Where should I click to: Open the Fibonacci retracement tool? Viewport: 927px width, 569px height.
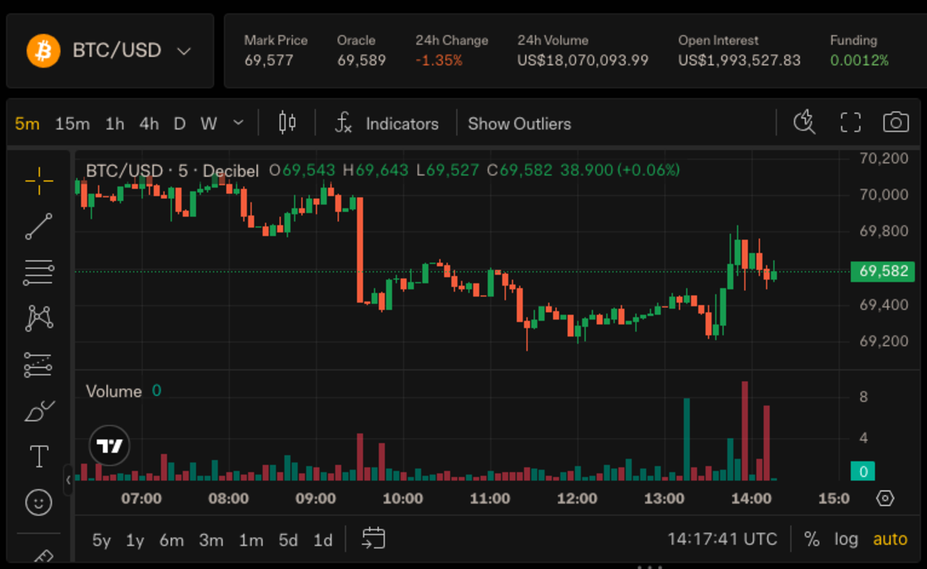[x=39, y=271]
